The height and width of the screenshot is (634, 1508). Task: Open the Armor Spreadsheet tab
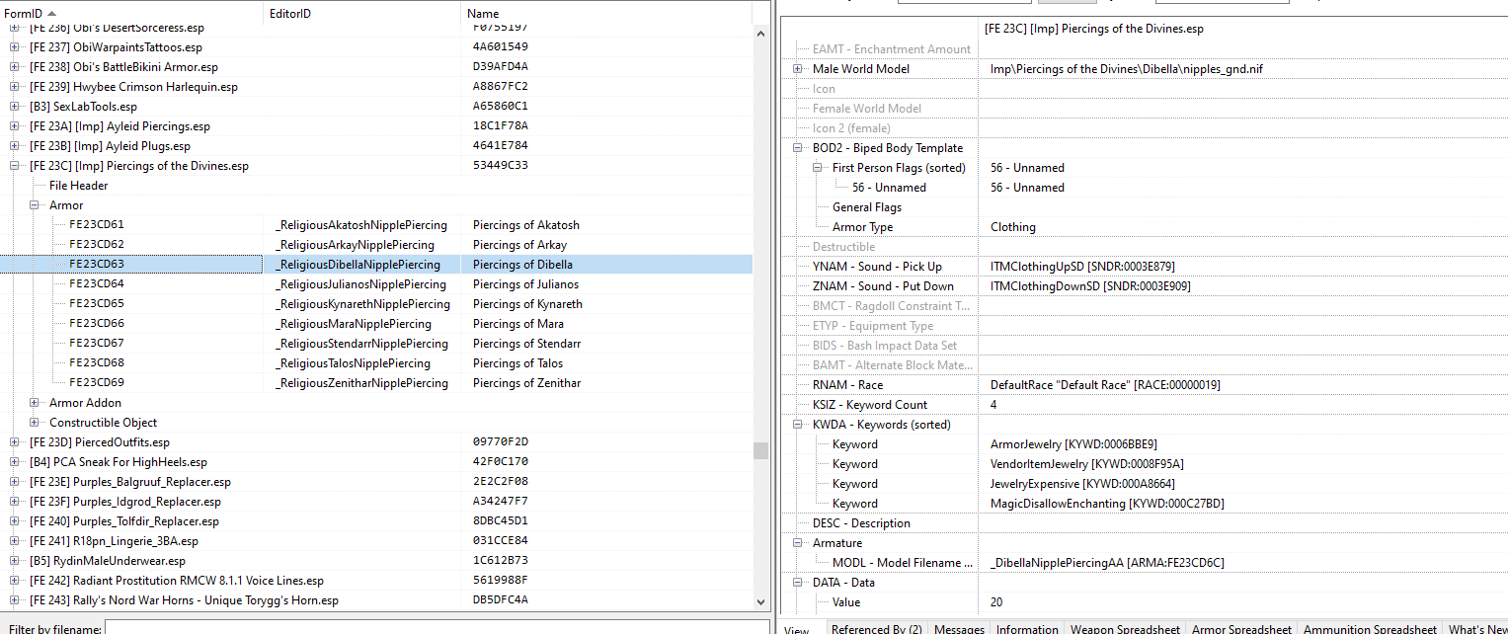[x=1241, y=629]
